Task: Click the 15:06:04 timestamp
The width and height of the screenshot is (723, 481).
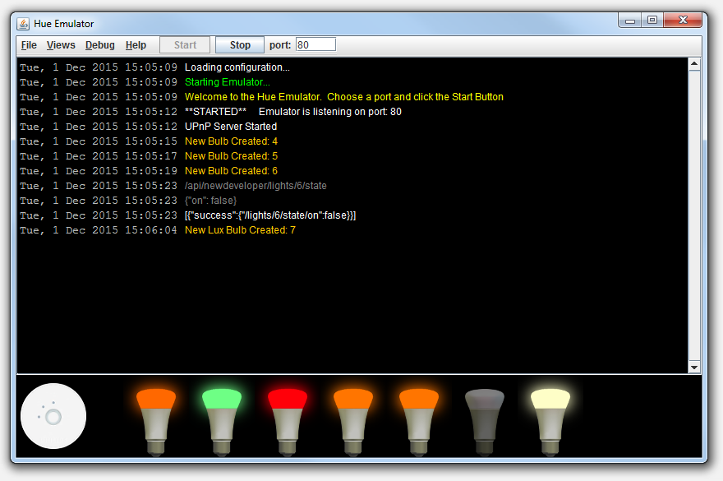Action: (151, 230)
